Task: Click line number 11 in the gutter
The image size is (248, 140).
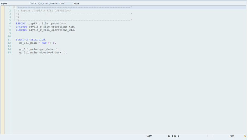Action: coord(9,40)
